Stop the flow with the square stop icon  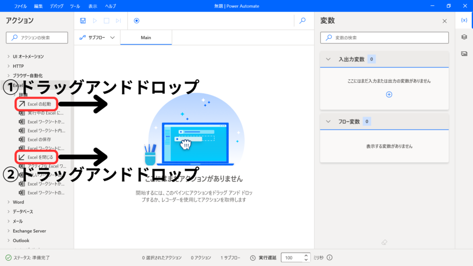pyautogui.click(x=107, y=20)
